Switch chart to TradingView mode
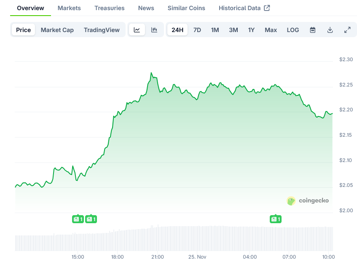The image size is (357, 262). pyautogui.click(x=102, y=30)
